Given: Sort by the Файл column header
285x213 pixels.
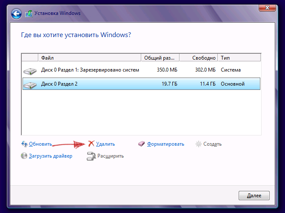Looking at the screenshot, I should [90, 58].
